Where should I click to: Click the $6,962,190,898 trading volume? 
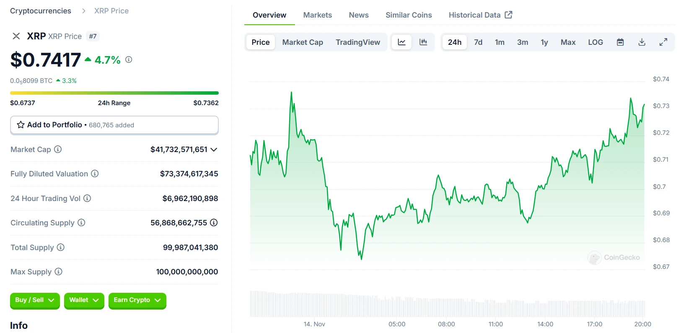(x=190, y=198)
